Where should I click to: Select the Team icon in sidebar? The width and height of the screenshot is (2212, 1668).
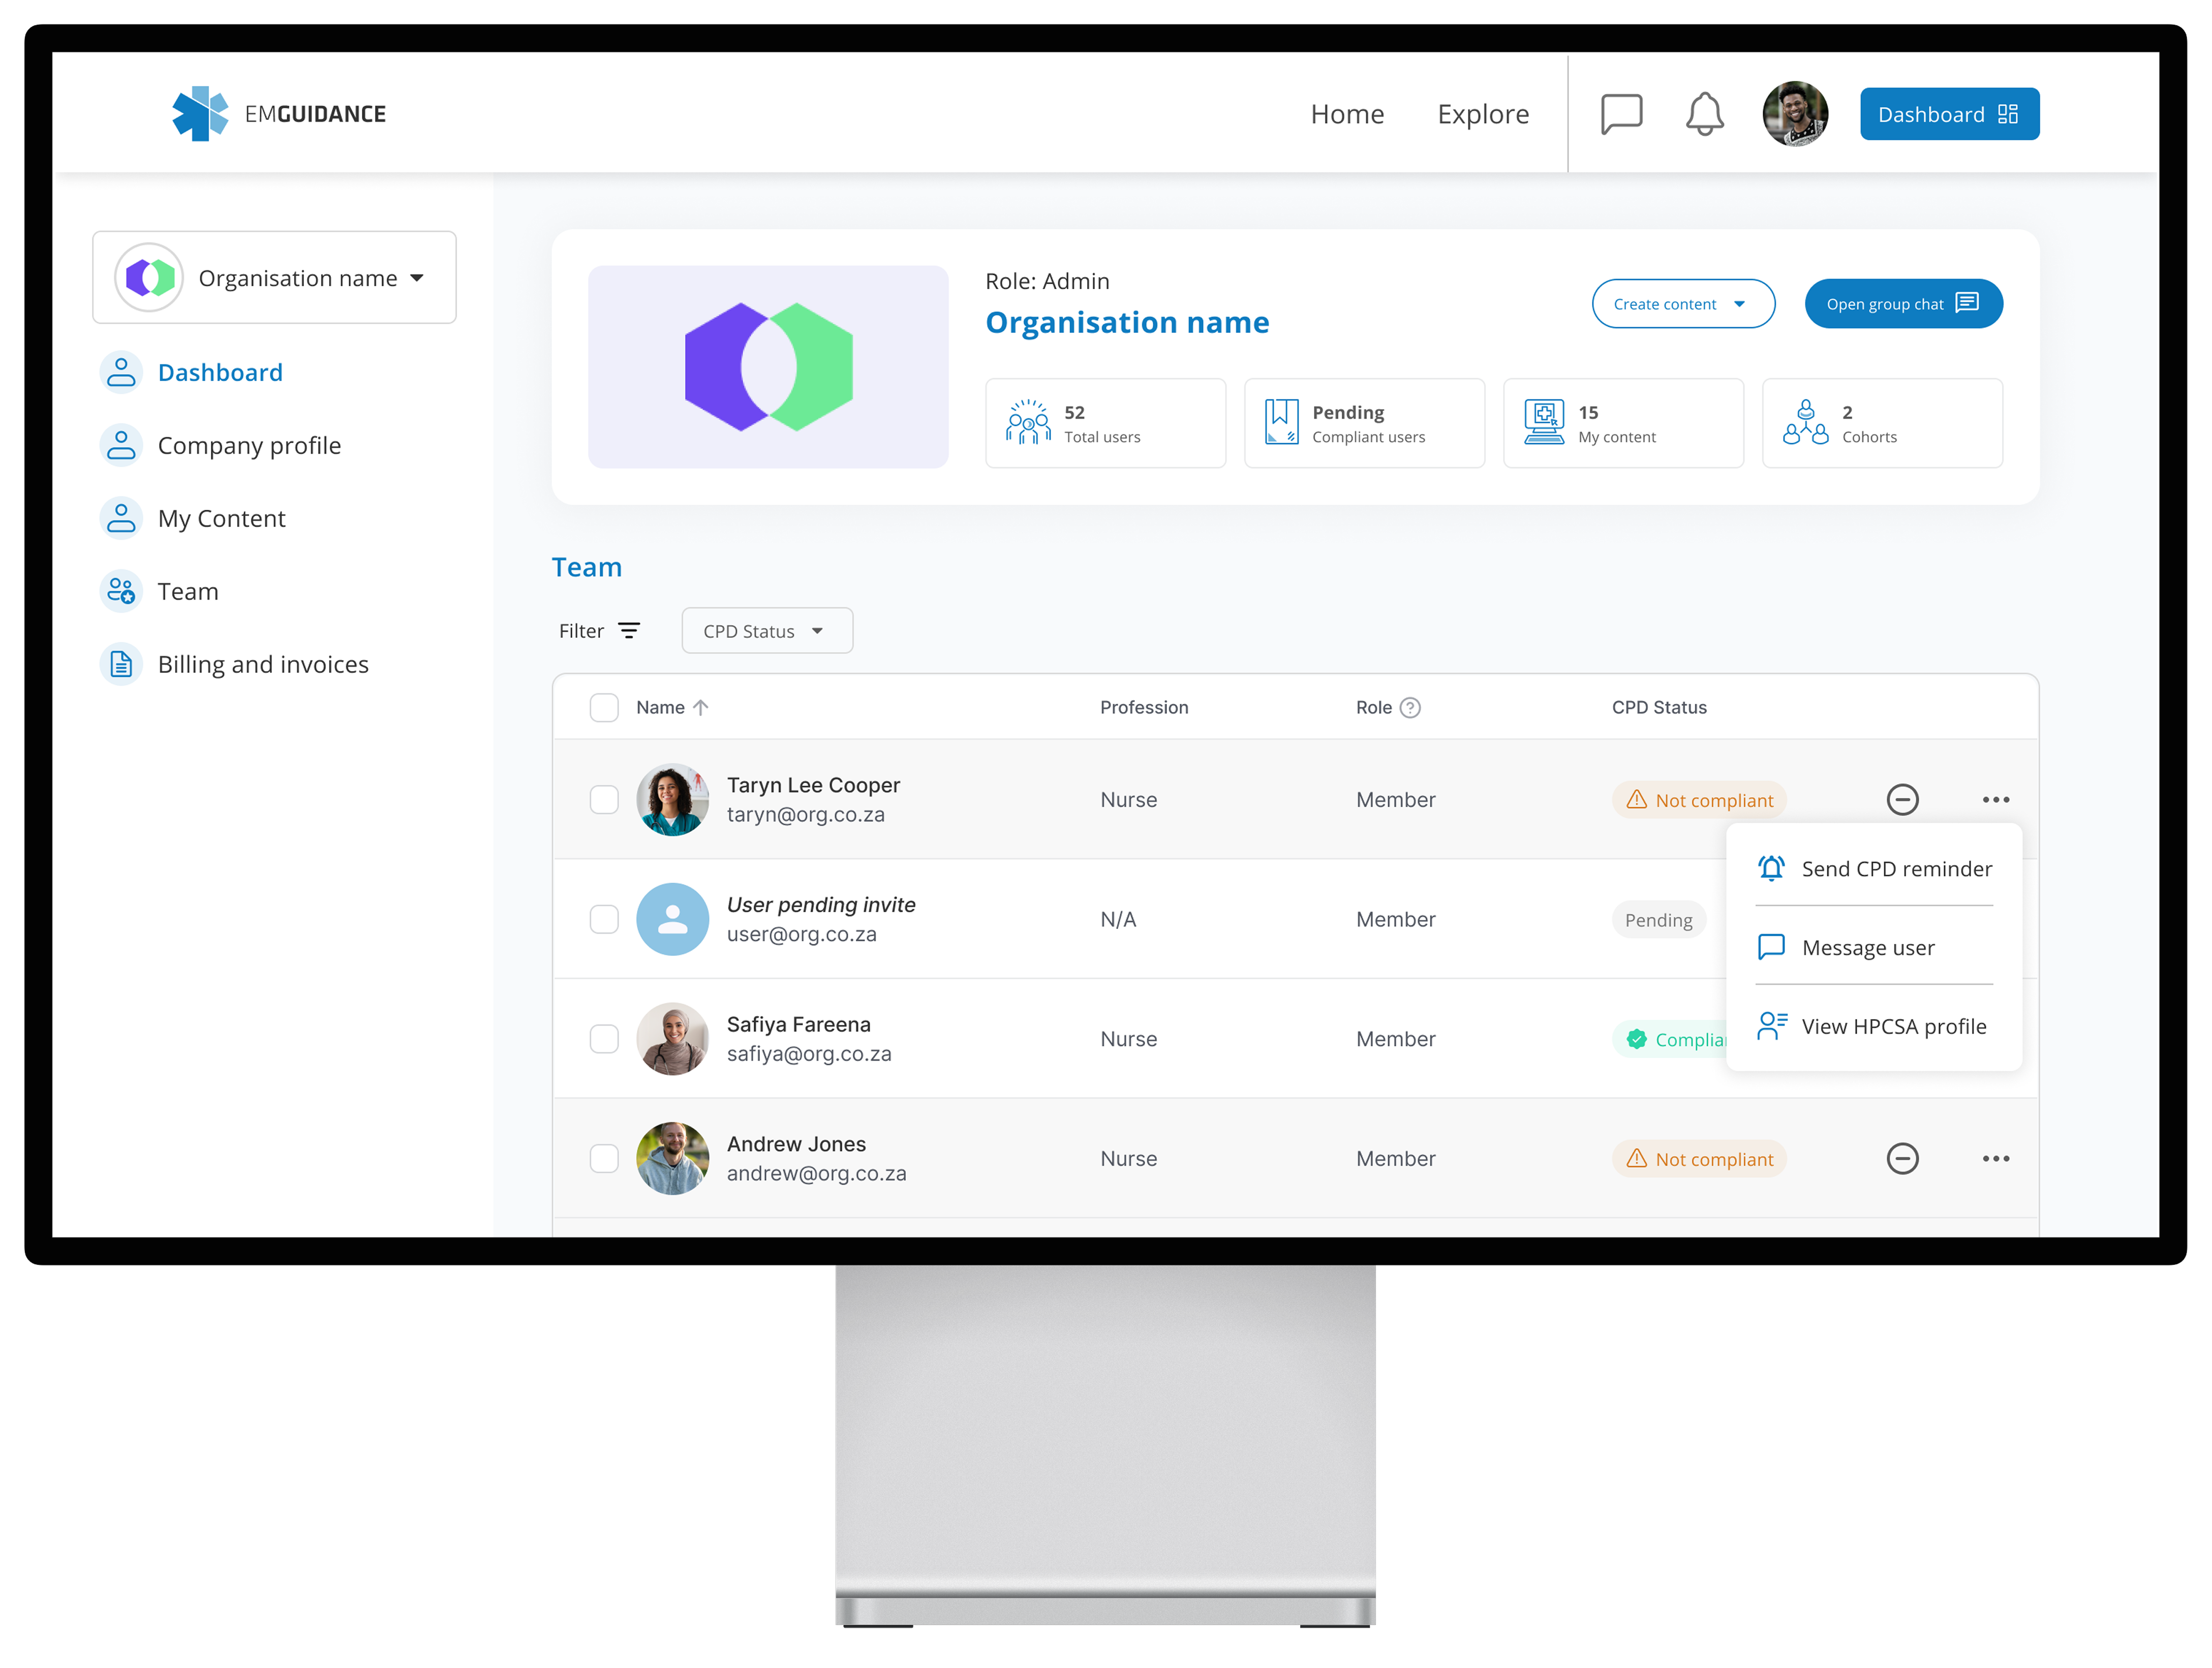point(121,590)
